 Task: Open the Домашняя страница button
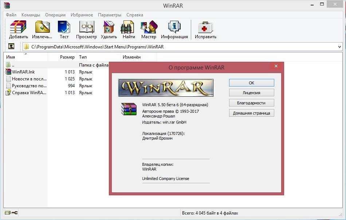tap(252, 113)
